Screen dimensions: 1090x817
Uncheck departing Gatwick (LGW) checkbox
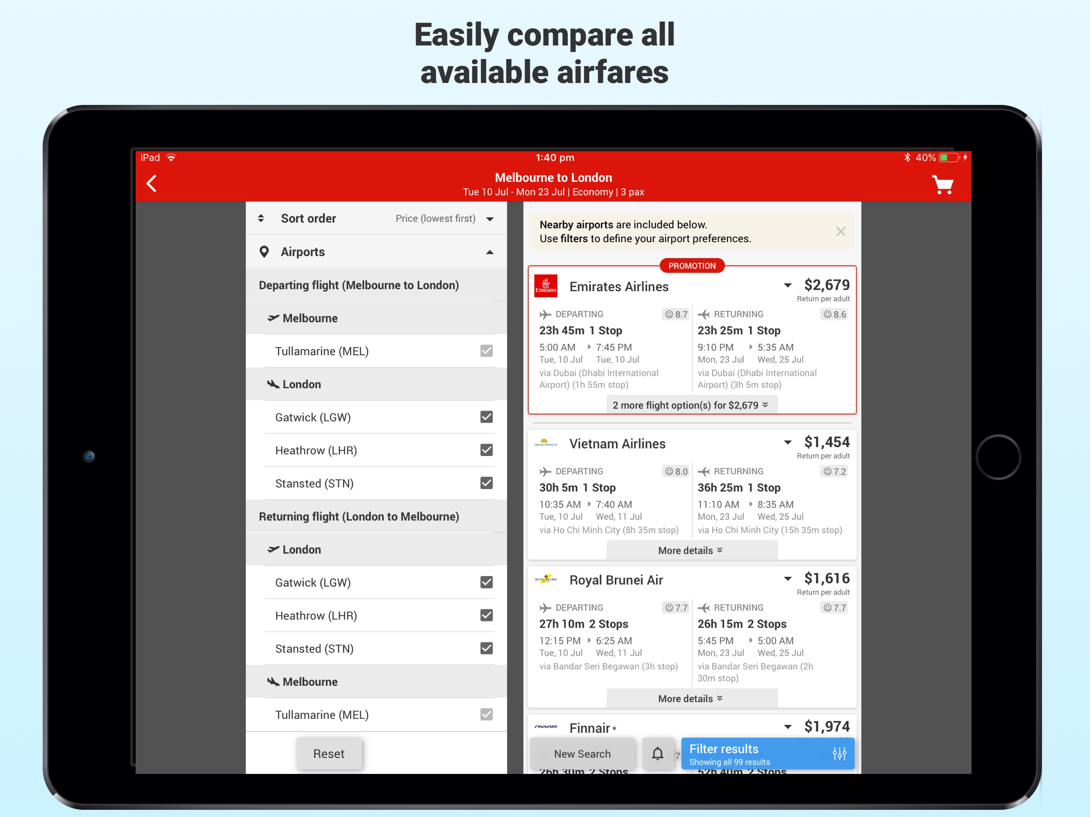coord(486,417)
